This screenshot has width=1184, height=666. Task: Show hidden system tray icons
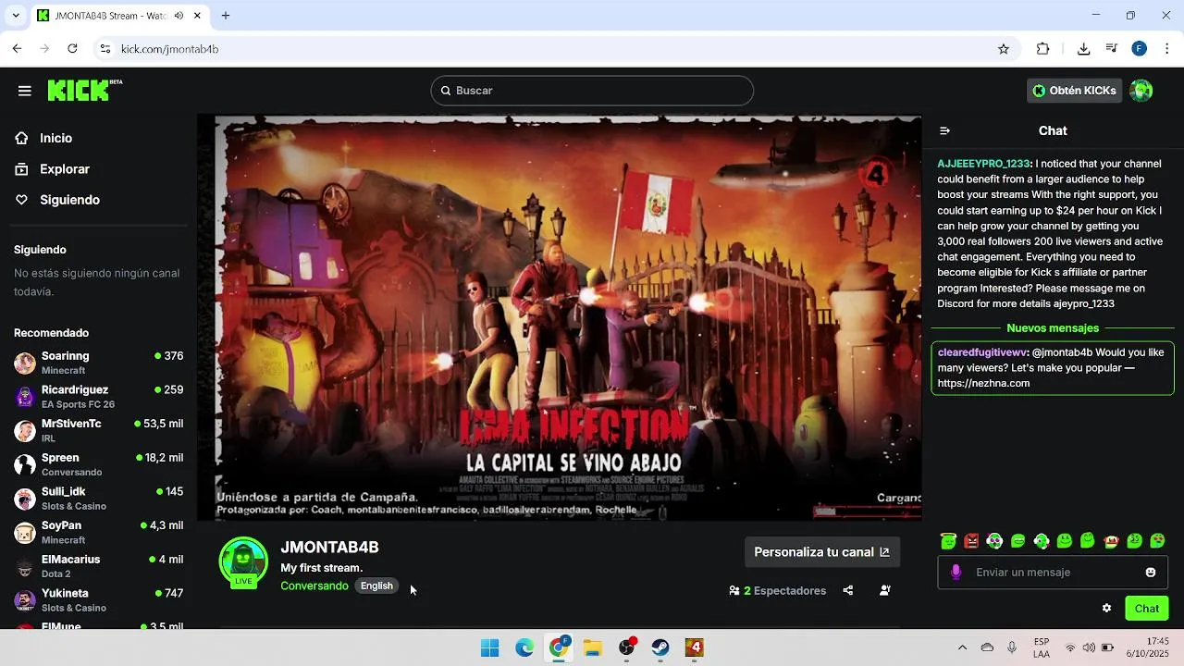click(962, 647)
